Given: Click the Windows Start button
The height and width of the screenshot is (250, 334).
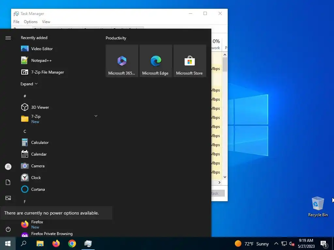Looking at the screenshot, I should [x=8, y=243].
